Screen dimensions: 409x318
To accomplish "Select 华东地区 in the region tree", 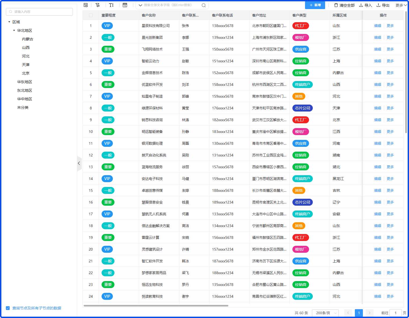I will (x=25, y=82).
